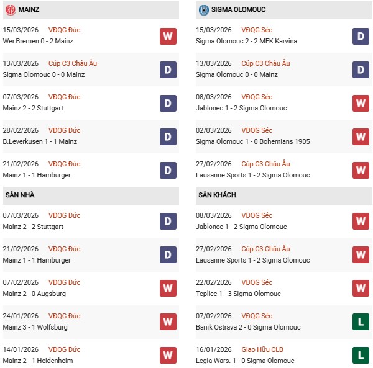
Task: Open the MAINZ team header
Action: point(30,10)
